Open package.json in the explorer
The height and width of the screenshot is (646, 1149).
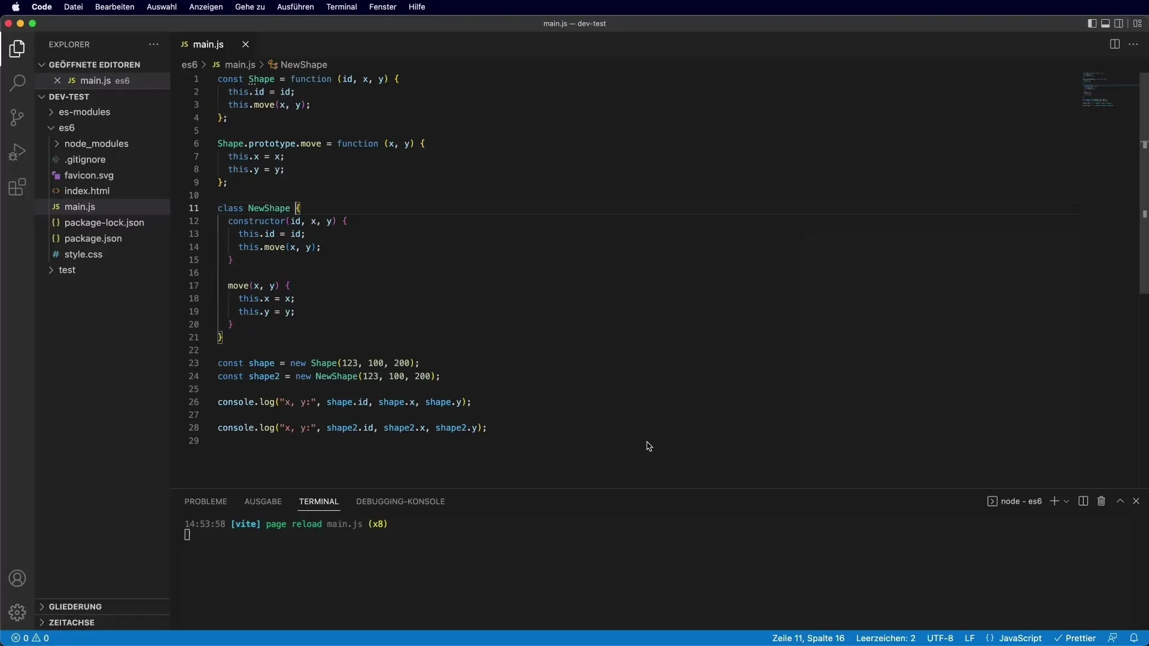pos(93,238)
